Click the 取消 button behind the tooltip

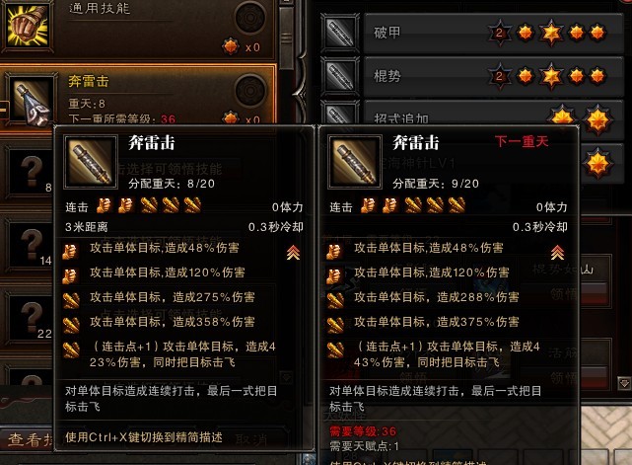[x=250, y=440]
